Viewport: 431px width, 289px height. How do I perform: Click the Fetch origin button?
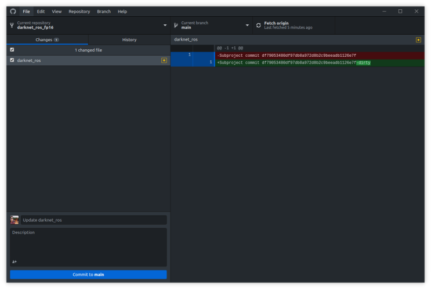click(294, 25)
